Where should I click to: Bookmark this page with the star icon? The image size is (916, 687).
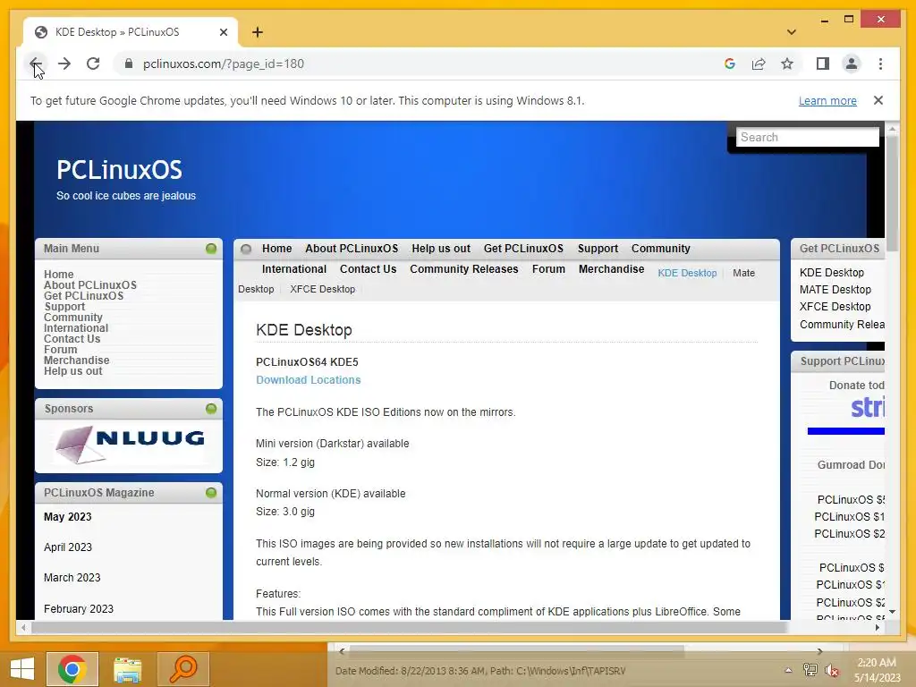787,64
